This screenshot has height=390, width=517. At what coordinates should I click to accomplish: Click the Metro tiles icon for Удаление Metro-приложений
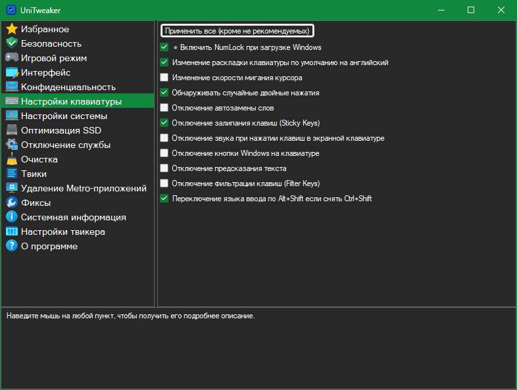11,188
